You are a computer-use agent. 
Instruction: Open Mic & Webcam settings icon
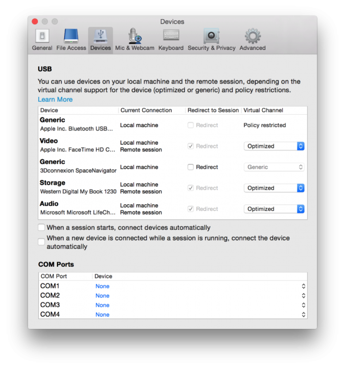[x=134, y=37]
